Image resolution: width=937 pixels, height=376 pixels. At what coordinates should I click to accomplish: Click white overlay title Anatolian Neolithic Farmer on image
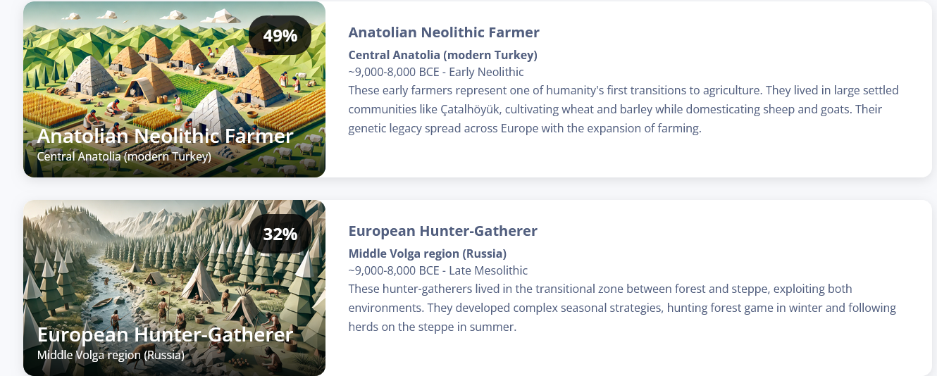pos(165,136)
